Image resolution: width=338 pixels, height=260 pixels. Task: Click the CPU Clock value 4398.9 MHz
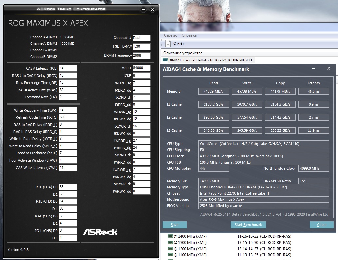point(264,156)
